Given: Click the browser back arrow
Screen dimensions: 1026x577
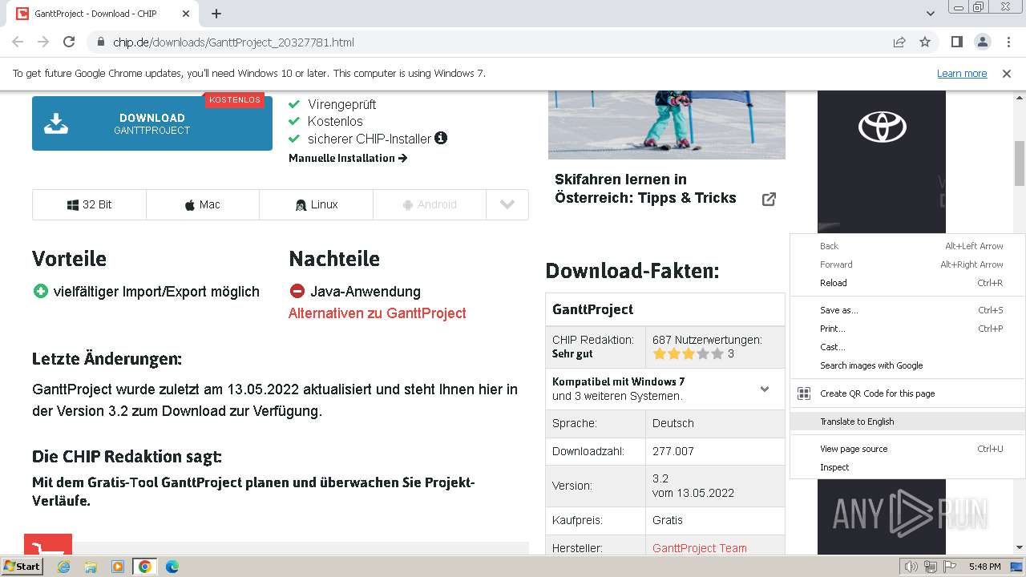Looking at the screenshot, I should pos(18,42).
